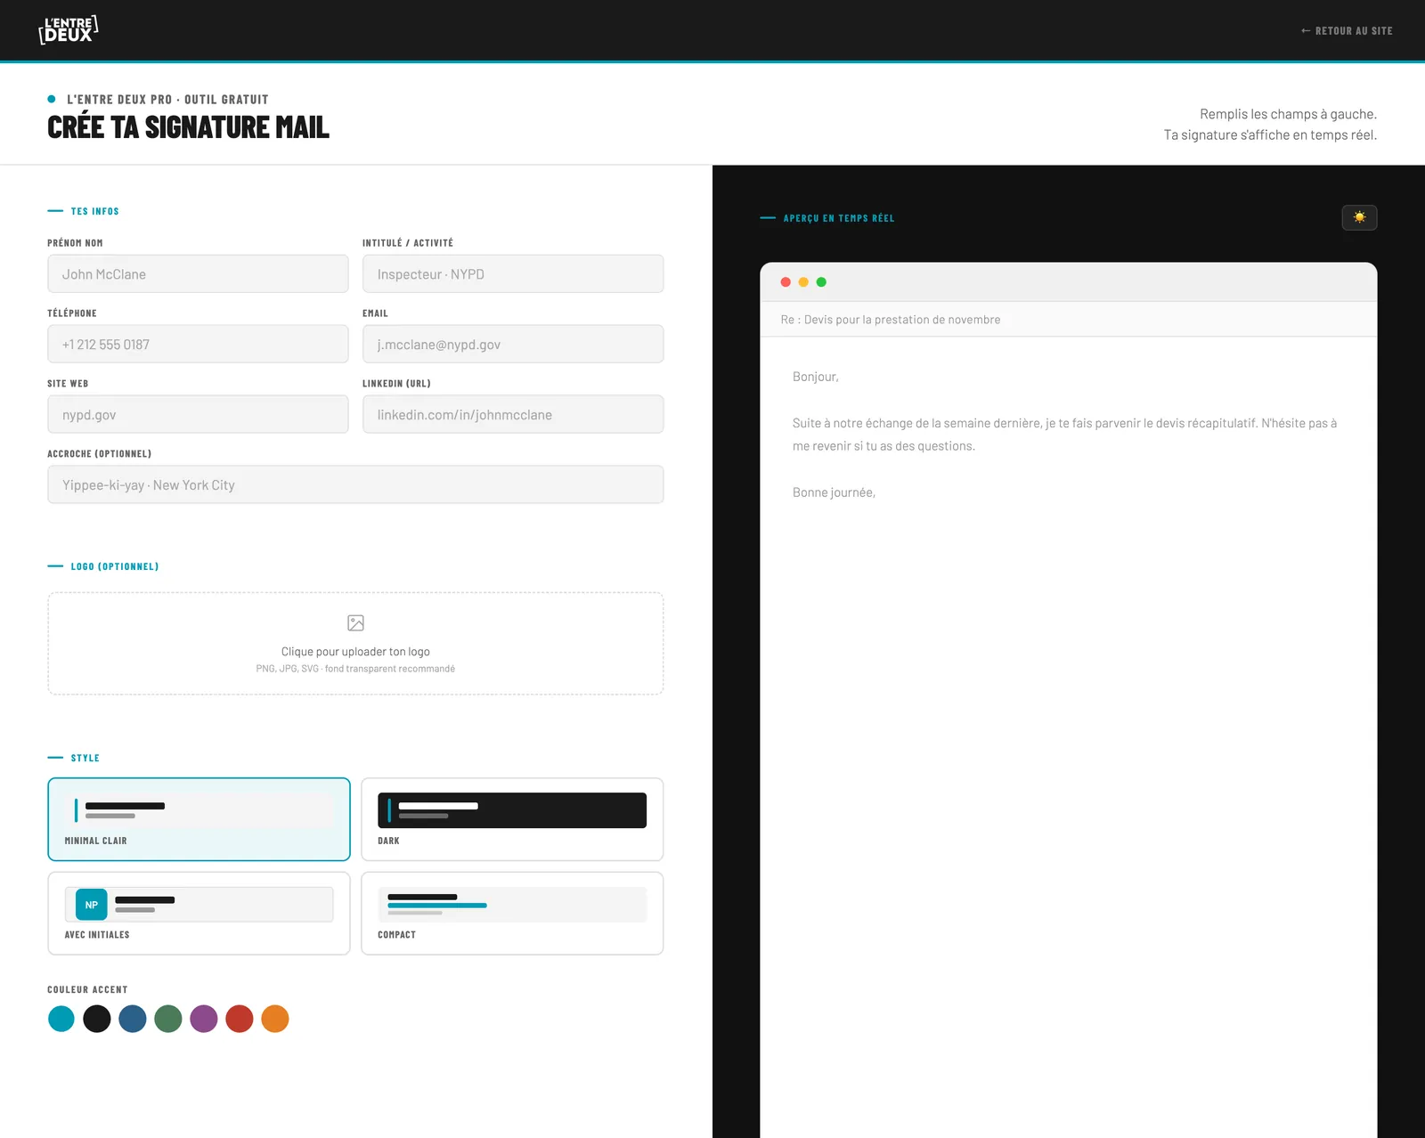
Task: Click the 'Aperçu en temps réel' label
Action: (839, 218)
